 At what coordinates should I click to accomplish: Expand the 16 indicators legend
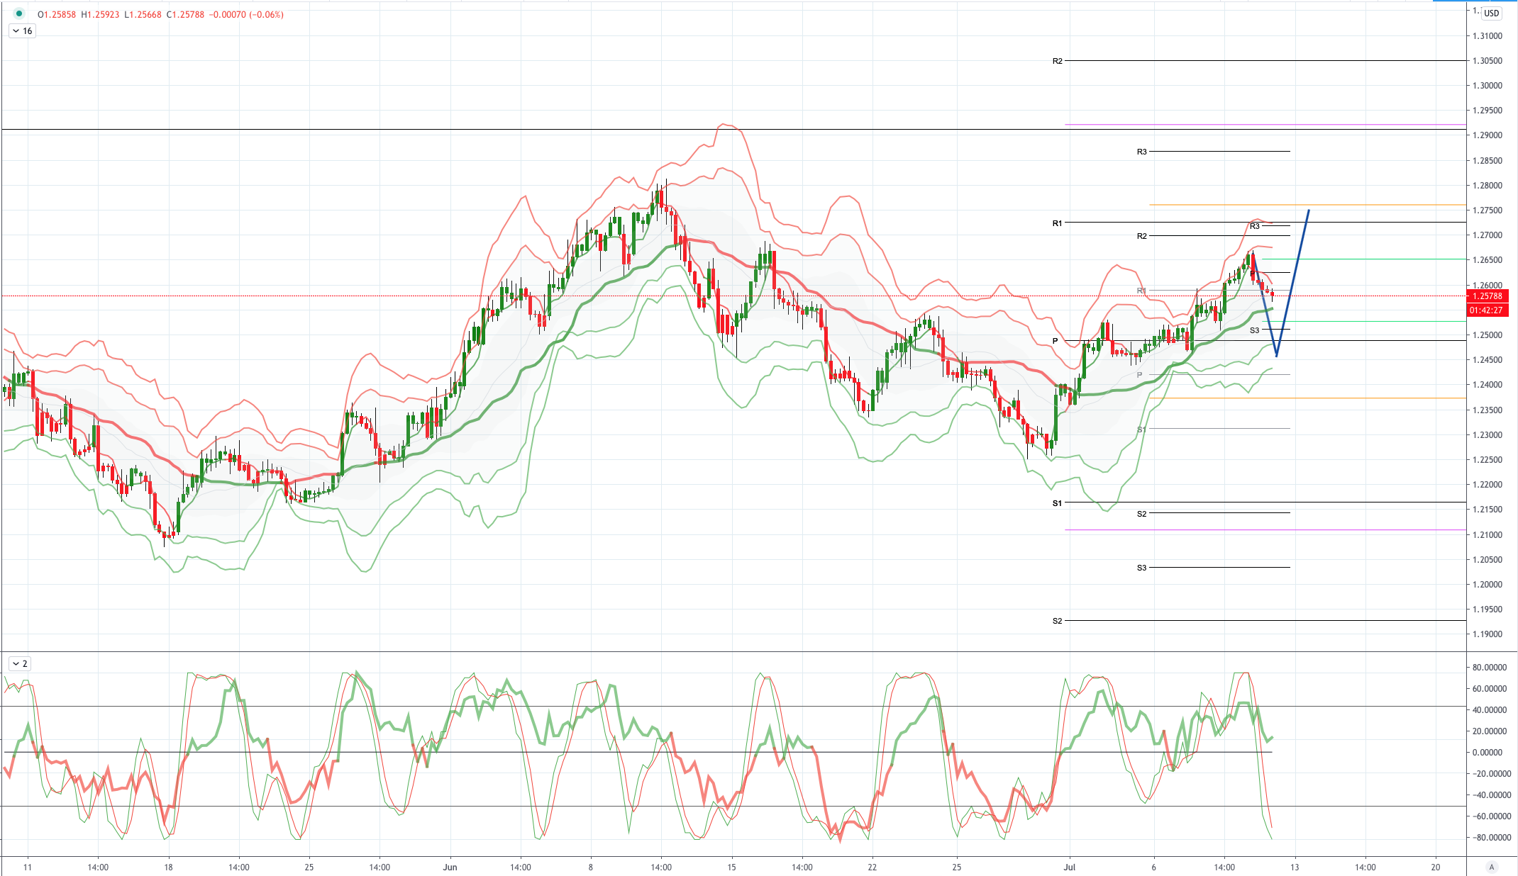22,30
